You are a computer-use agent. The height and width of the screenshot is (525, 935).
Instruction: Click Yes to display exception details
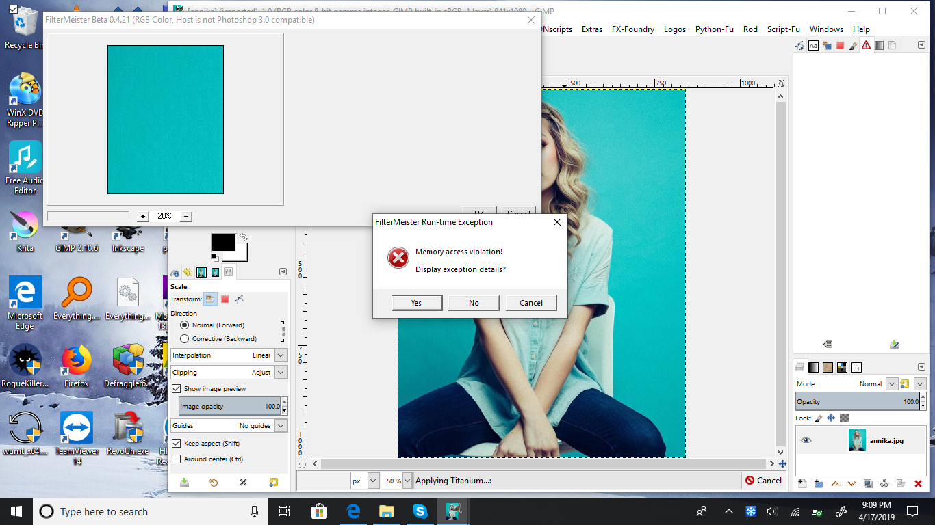[417, 303]
